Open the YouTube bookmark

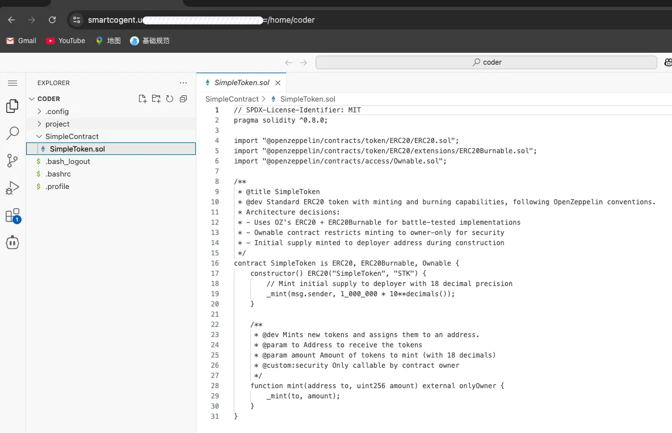pos(66,41)
